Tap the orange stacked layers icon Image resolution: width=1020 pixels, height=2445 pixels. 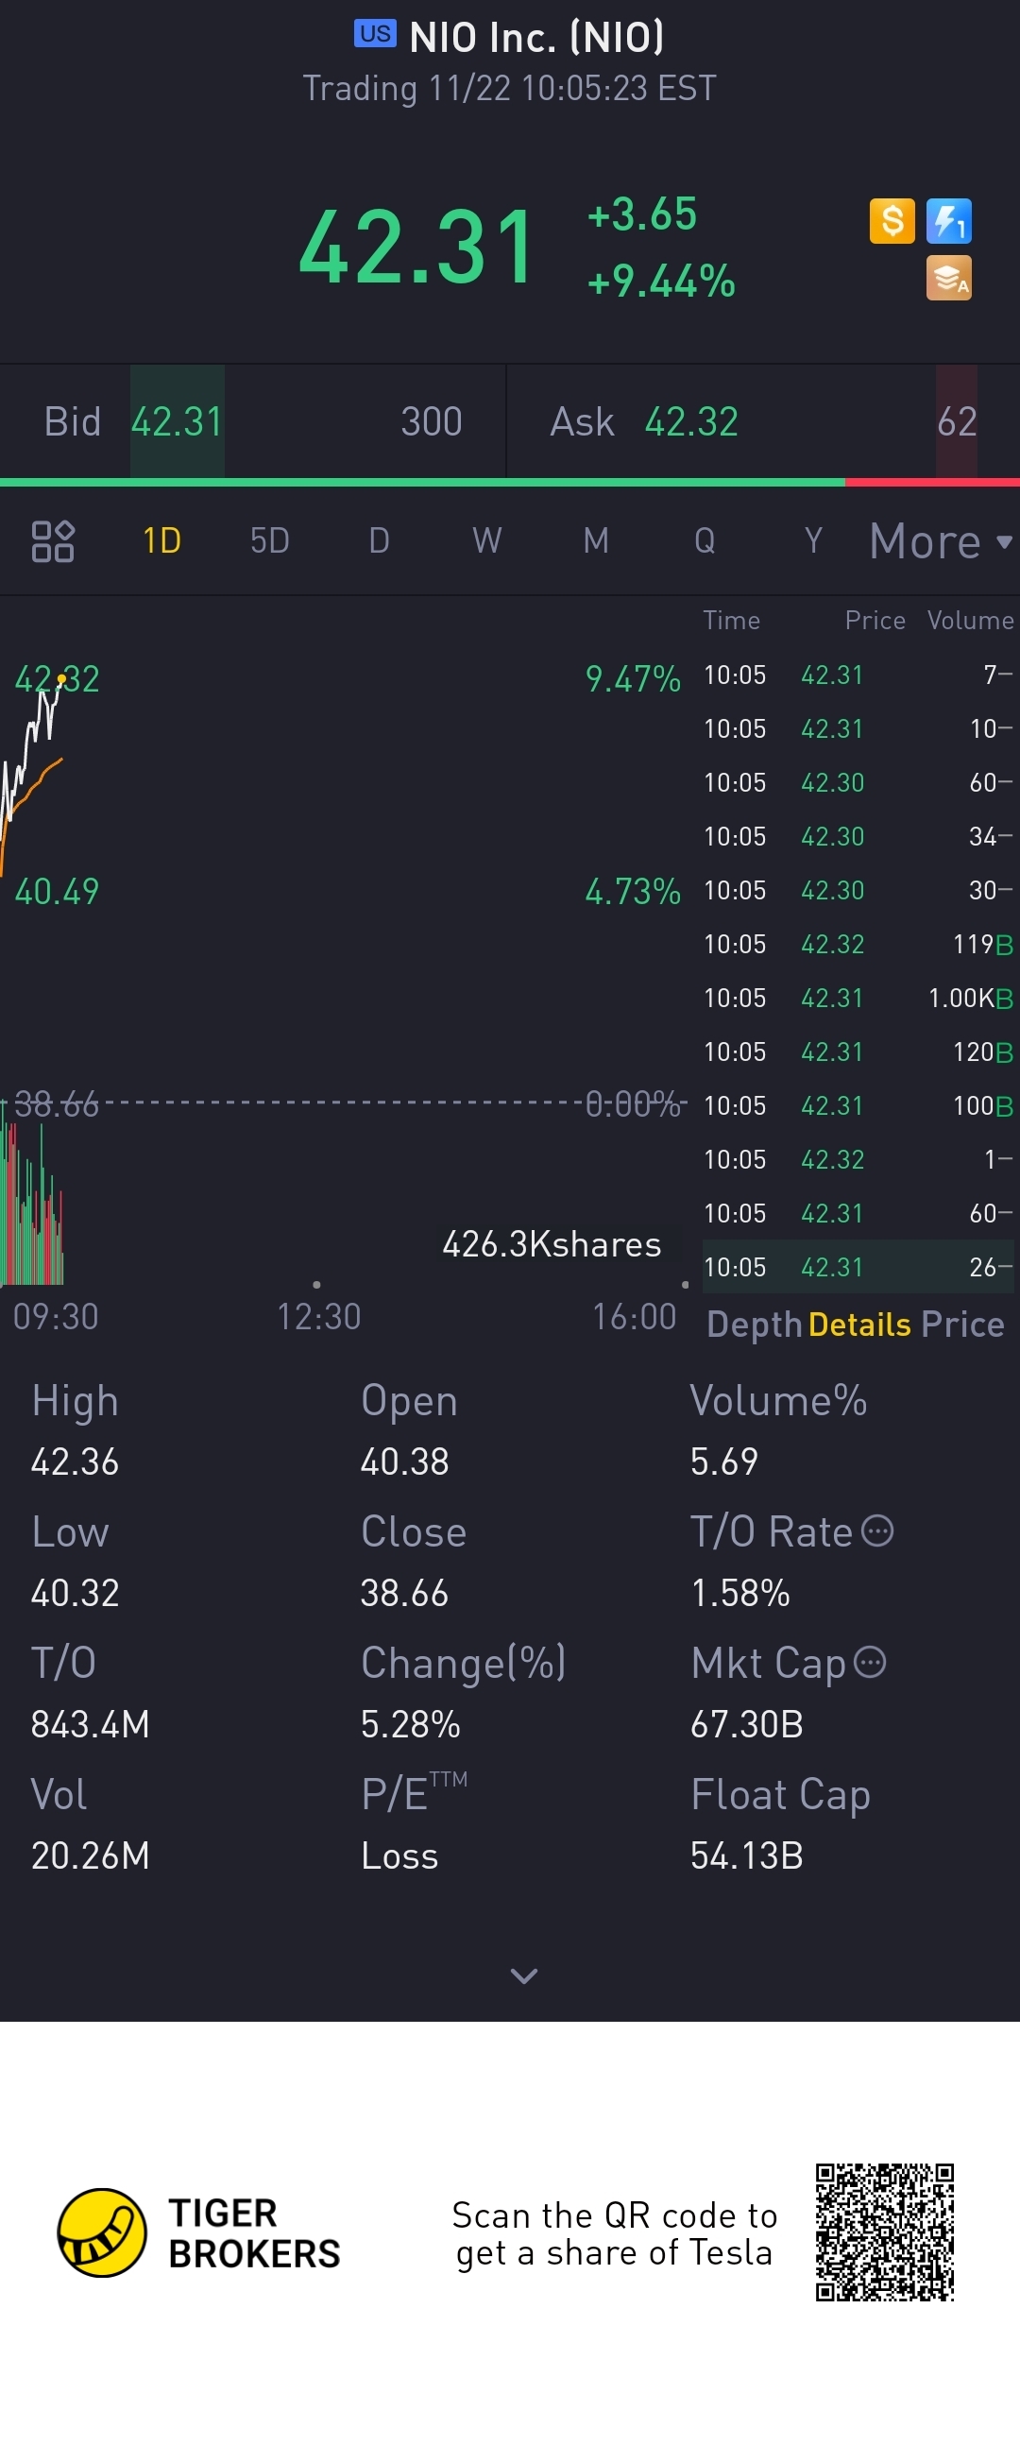(949, 278)
